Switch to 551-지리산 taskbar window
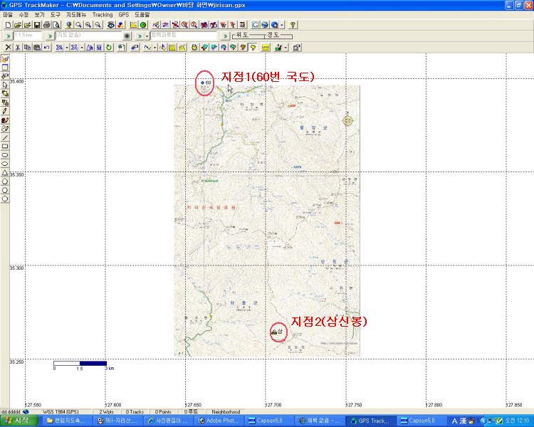This screenshot has width=534, height=427. point(117,421)
